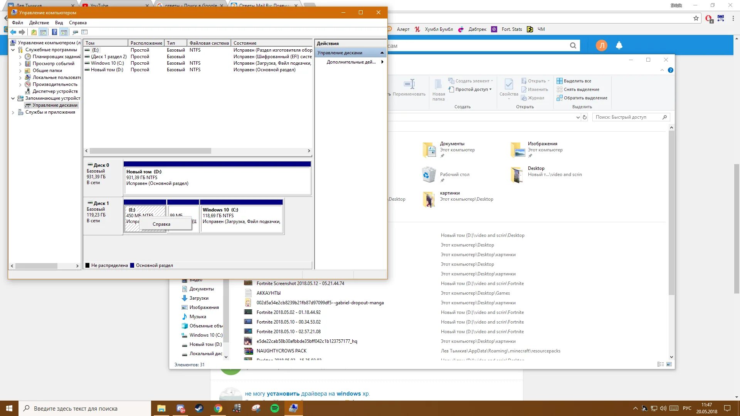Select Справка in the context menu
The image size is (740, 416).
click(161, 224)
